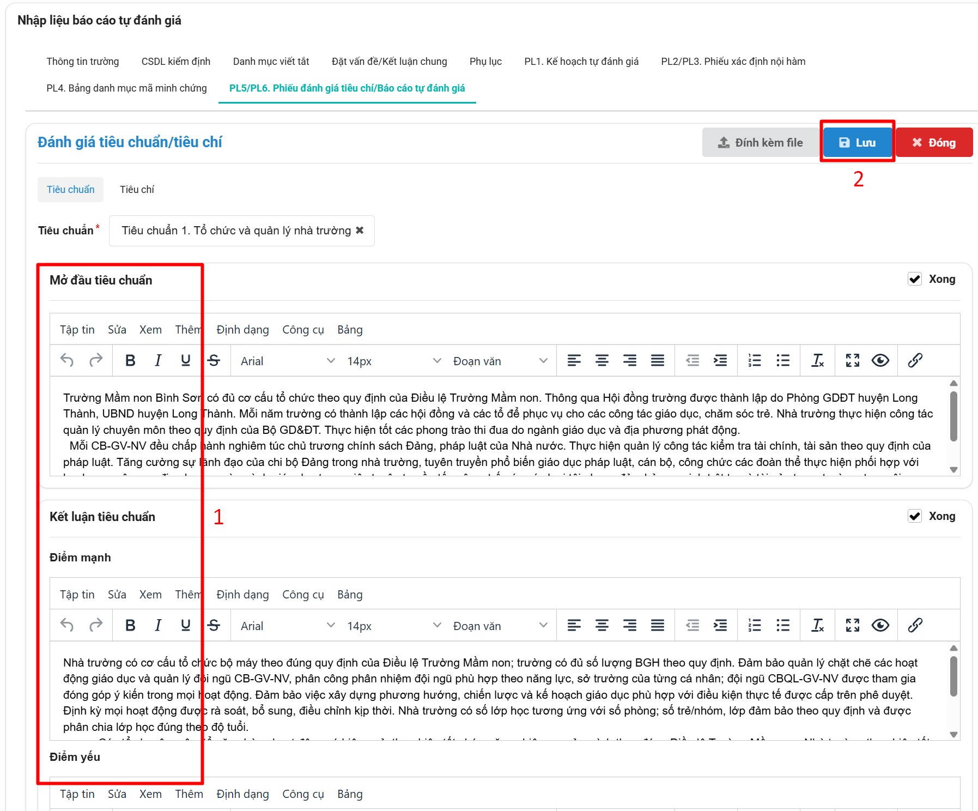Preview content with the eye icon in the Điểm mạnh editor
This screenshot has width=978, height=811.
point(880,625)
